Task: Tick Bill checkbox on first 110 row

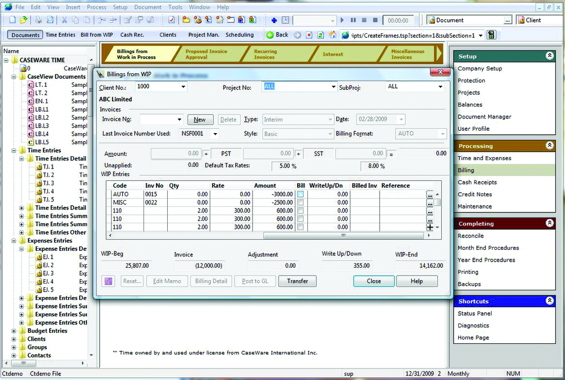Action: coord(301,211)
